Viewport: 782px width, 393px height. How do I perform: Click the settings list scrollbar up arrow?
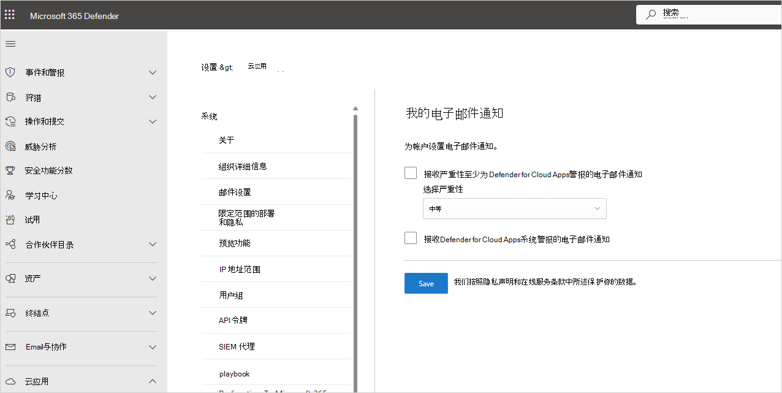(355, 109)
